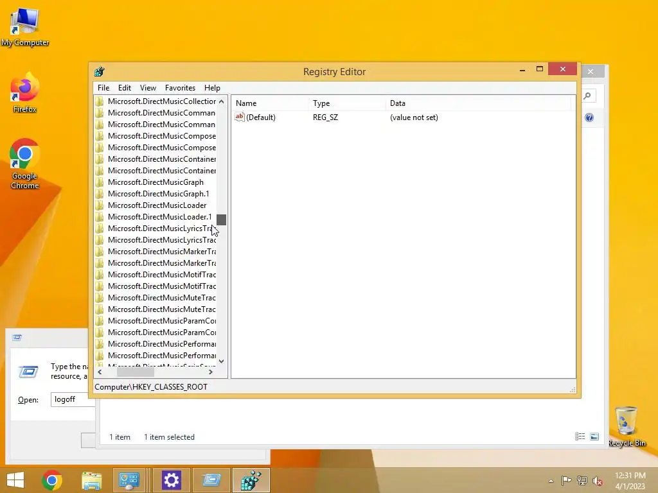The image size is (658, 493).
Task: Open File Explorer from the taskbar
Action: tap(91, 480)
